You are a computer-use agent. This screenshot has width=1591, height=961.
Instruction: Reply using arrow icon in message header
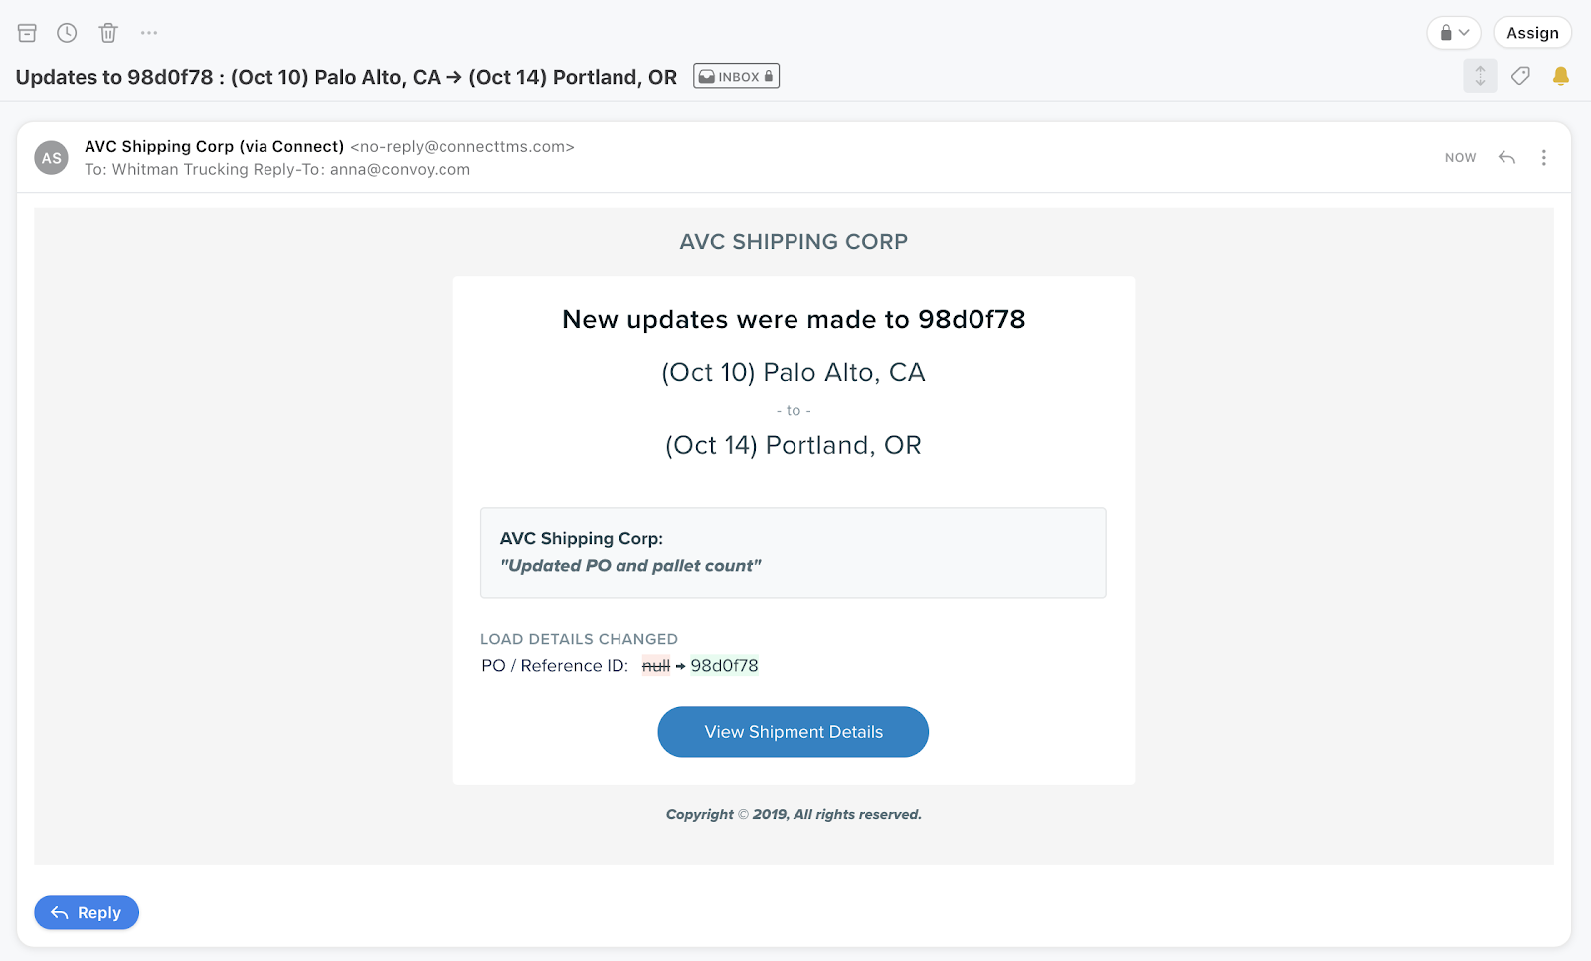tap(1506, 157)
